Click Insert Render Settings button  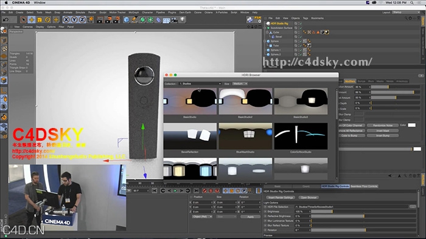(280, 198)
